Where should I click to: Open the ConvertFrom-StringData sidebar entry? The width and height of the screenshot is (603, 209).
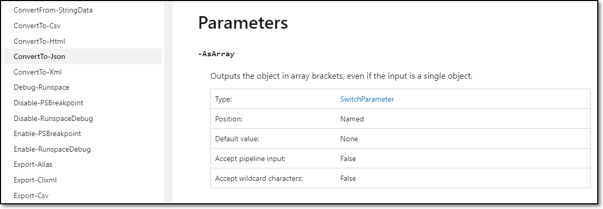(x=53, y=10)
